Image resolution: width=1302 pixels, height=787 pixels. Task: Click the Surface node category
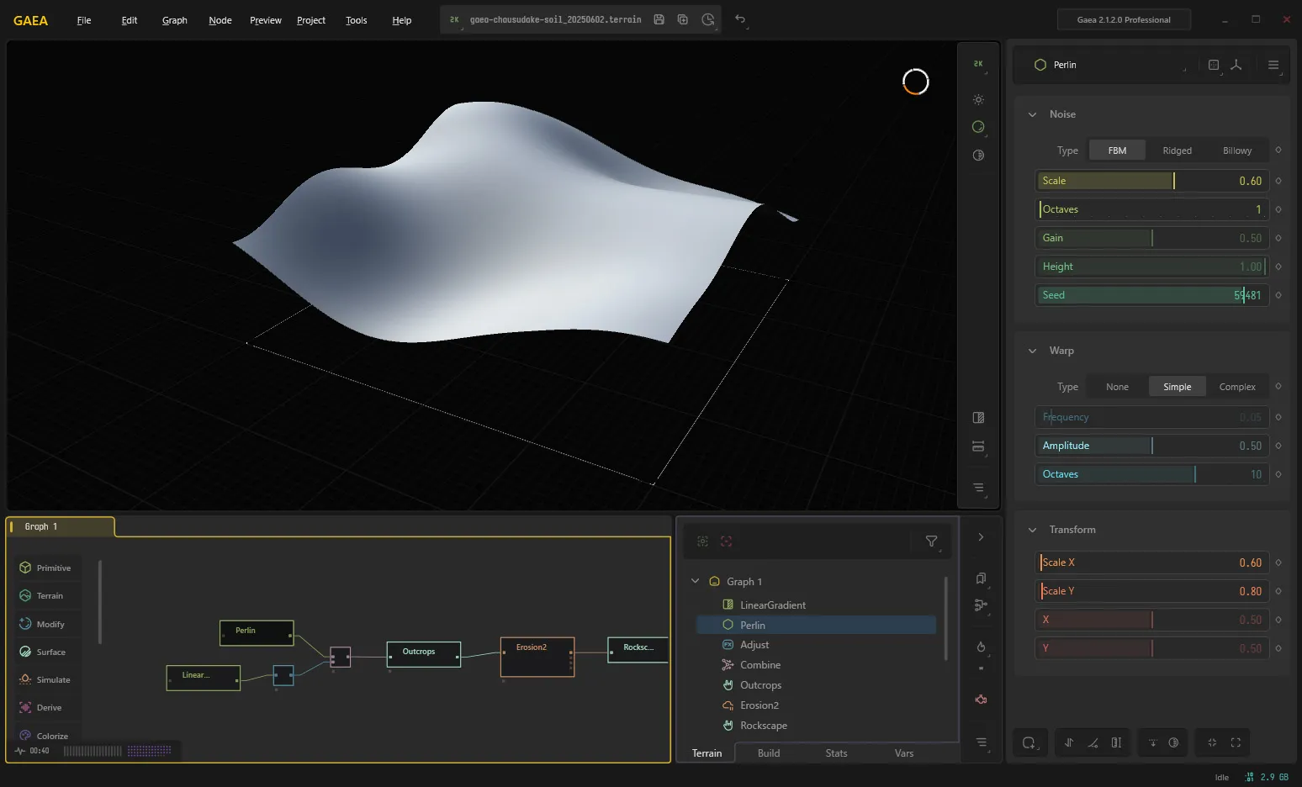(x=47, y=652)
